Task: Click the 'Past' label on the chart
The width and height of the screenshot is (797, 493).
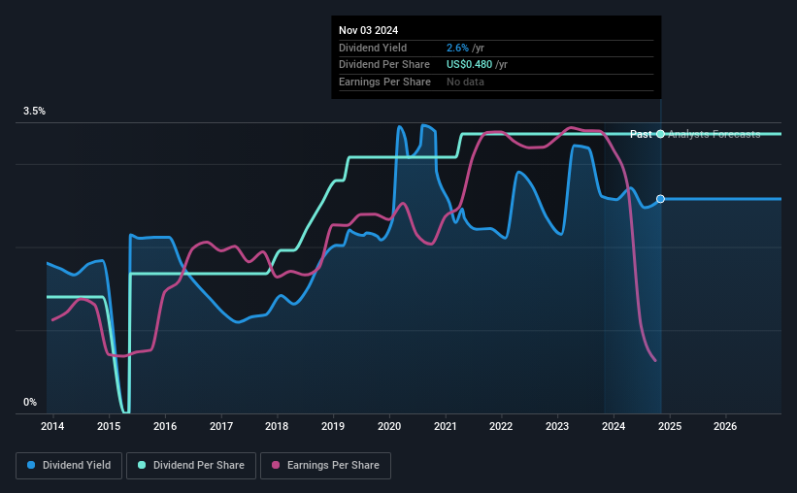Action: pos(641,134)
